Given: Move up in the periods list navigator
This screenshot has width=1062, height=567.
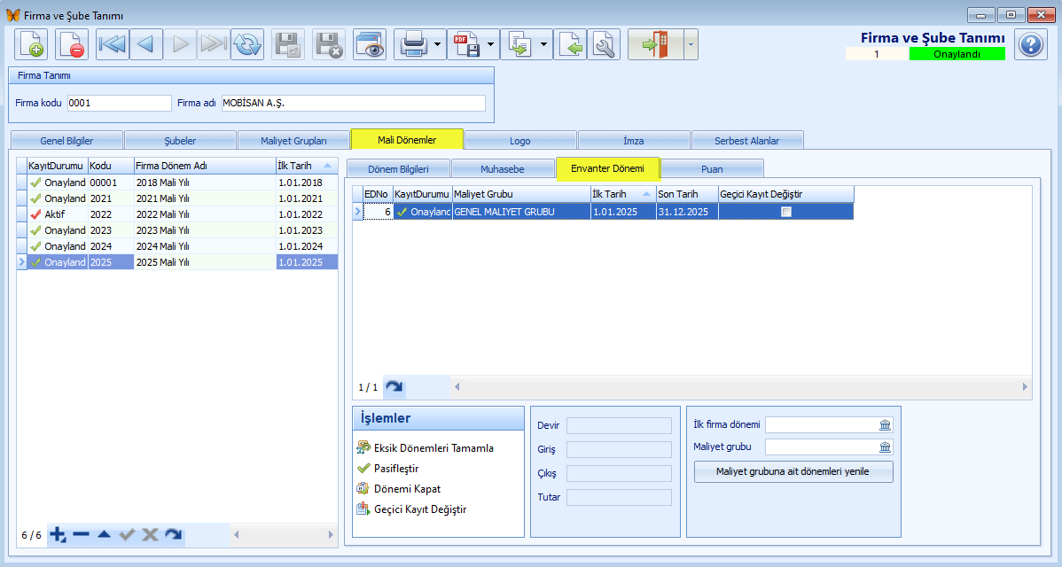Looking at the screenshot, I should [104, 534].
